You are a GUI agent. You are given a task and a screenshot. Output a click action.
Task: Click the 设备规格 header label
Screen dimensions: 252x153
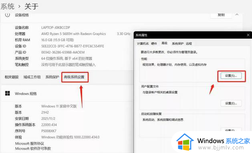[x=22, y=15]
